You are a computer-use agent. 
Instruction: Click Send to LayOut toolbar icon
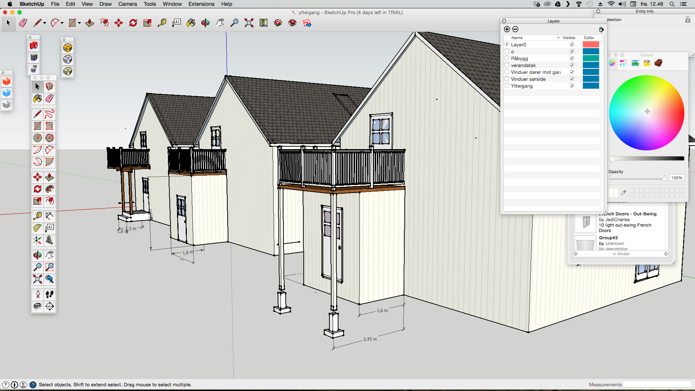tap(307, 23)
